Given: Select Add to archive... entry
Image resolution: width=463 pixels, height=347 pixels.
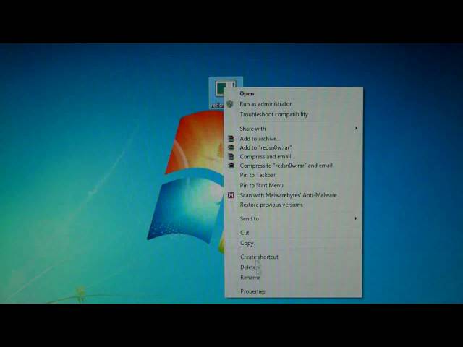Looking at the screenshot, I should (x=260, y=139).
